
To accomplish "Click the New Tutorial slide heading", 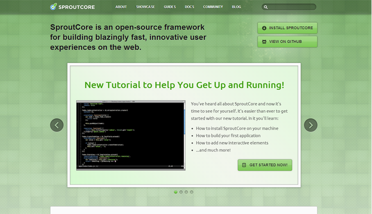I will coord(185,85).
